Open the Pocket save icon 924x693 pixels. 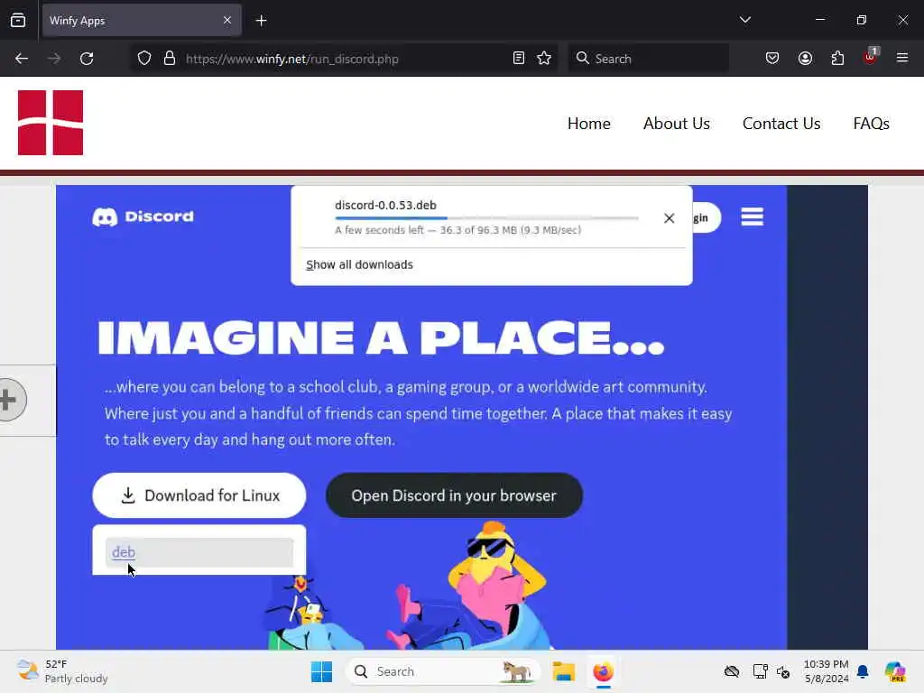[x=772, y=58]
